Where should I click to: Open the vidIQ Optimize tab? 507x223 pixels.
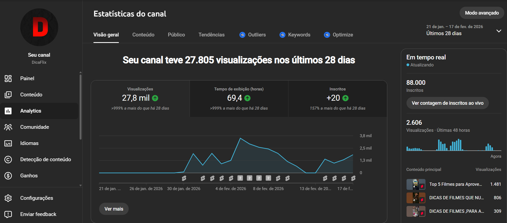339,35
